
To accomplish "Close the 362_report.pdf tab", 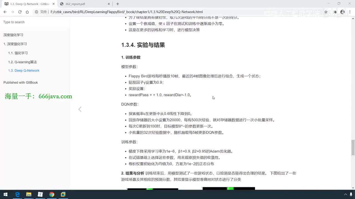I will 109,4.
